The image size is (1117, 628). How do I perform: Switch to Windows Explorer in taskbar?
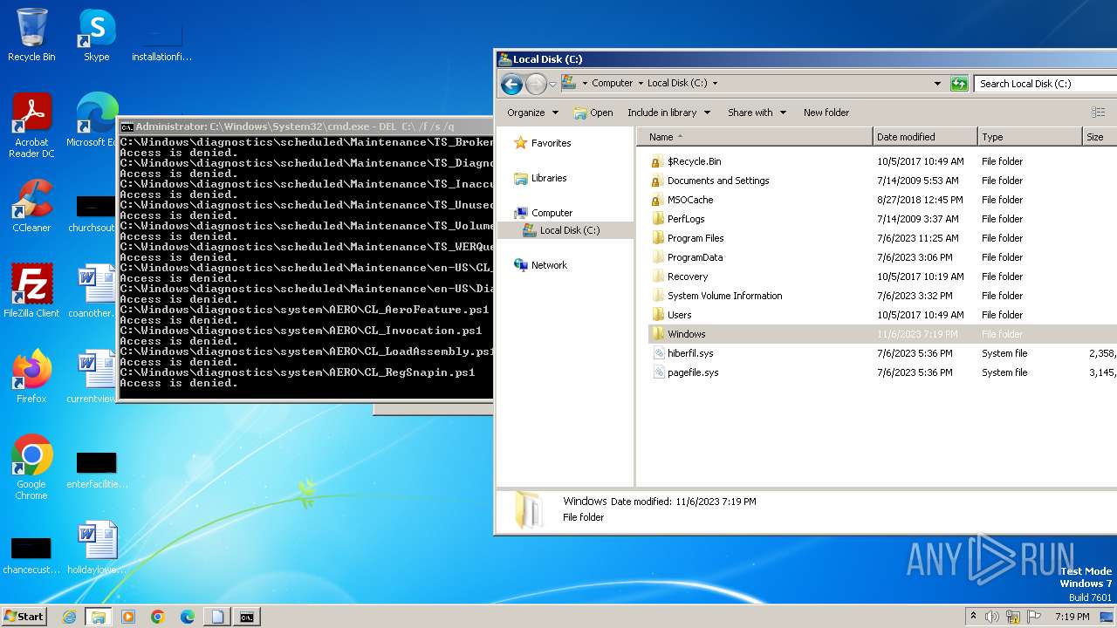(99, 617)
